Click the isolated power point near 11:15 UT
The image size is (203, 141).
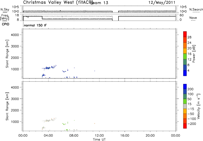[x=95, y=71]
